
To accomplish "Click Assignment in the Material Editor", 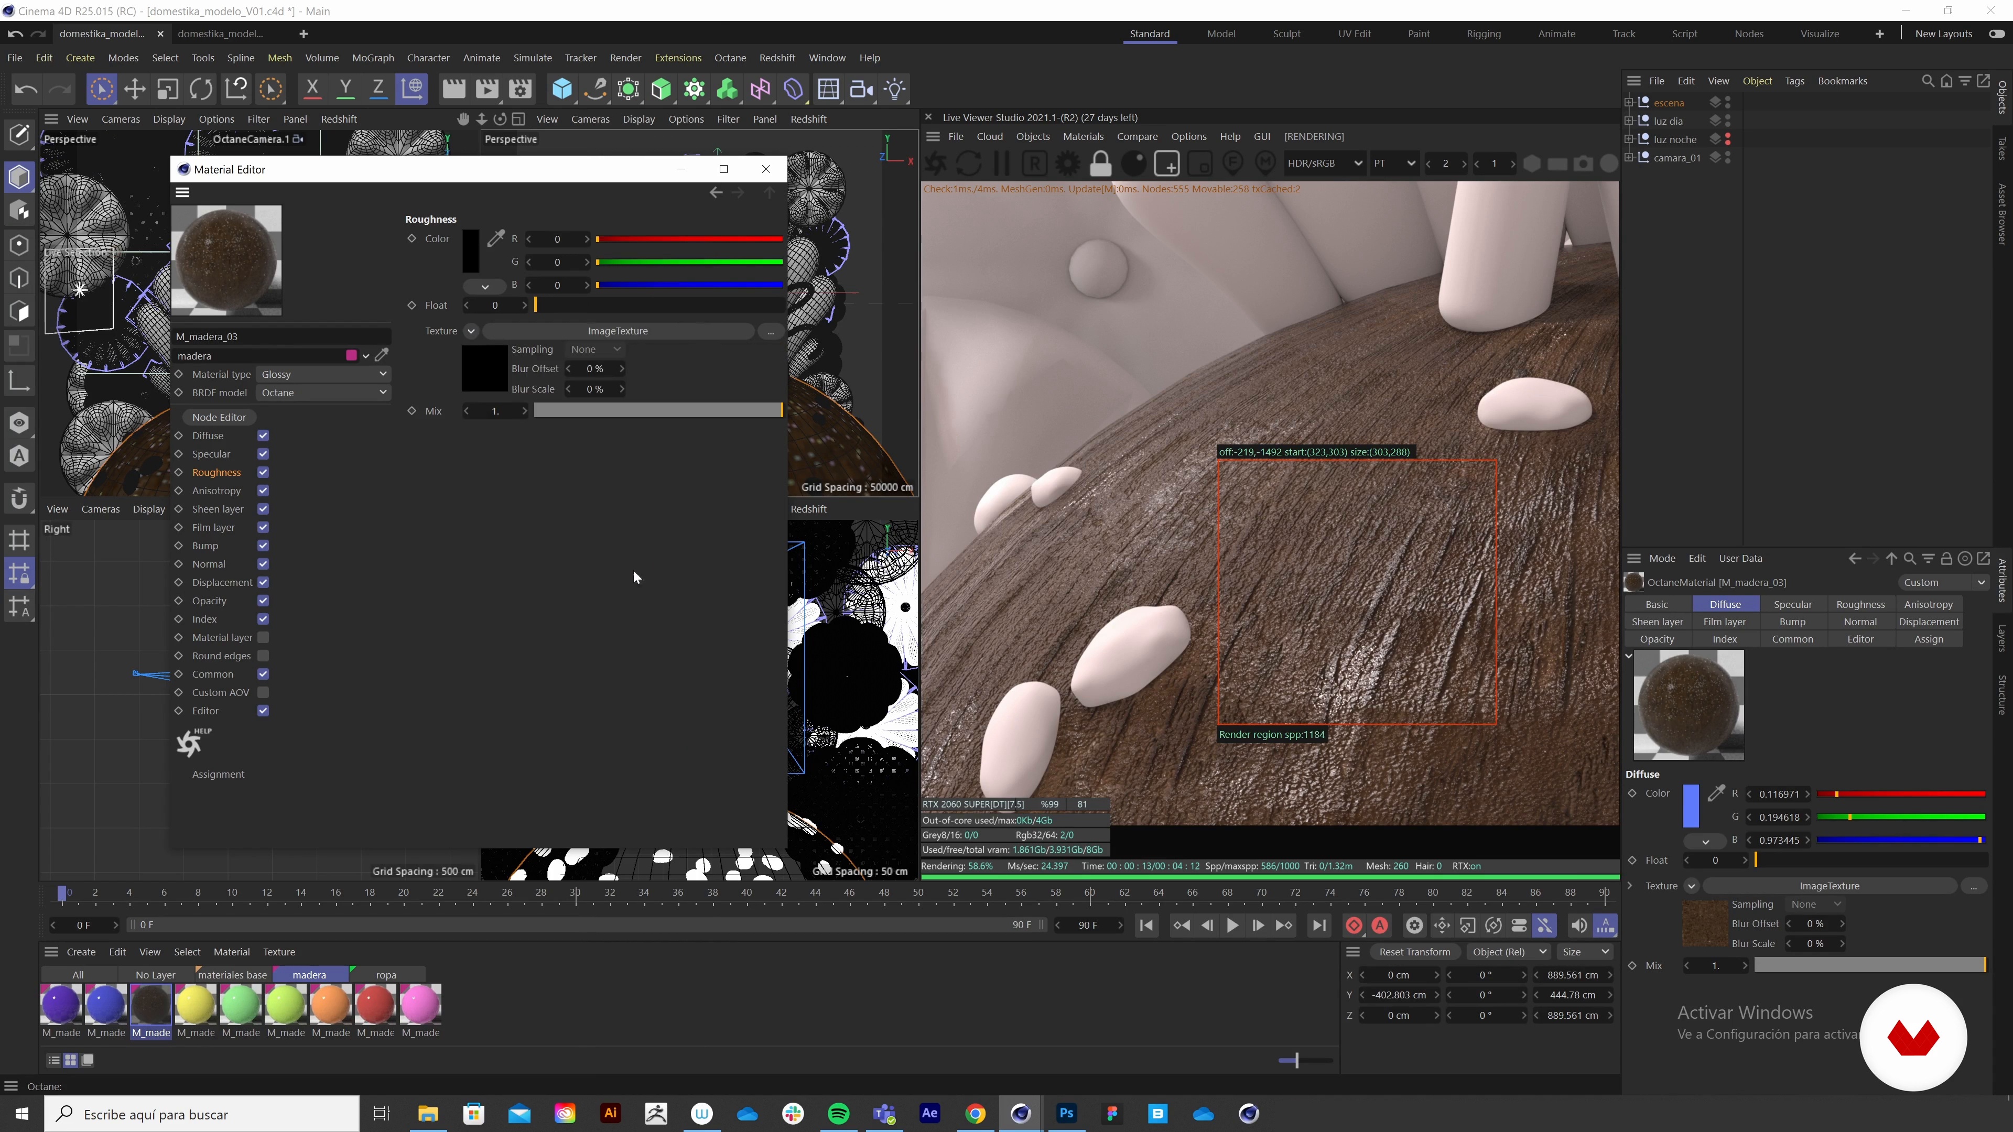I will [218, 774].
